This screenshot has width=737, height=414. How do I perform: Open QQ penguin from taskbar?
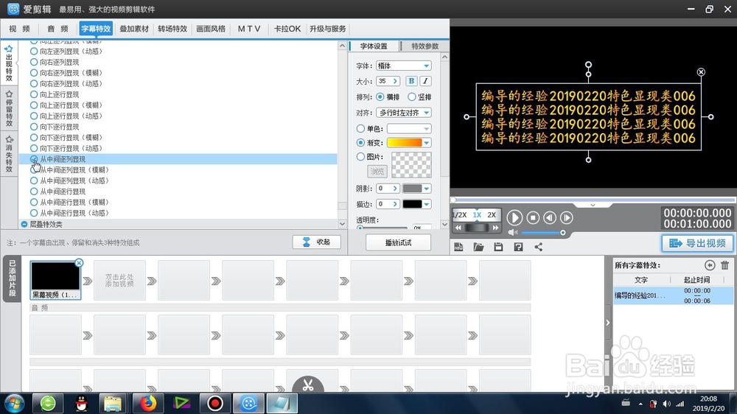click(x=82, y=403)
